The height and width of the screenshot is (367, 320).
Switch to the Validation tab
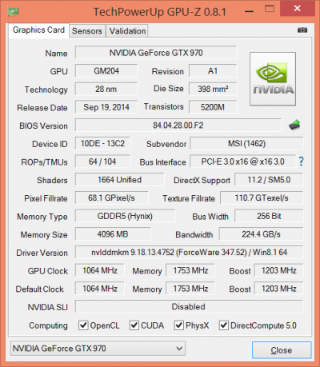pyautogui.click(x=127, y=31)
